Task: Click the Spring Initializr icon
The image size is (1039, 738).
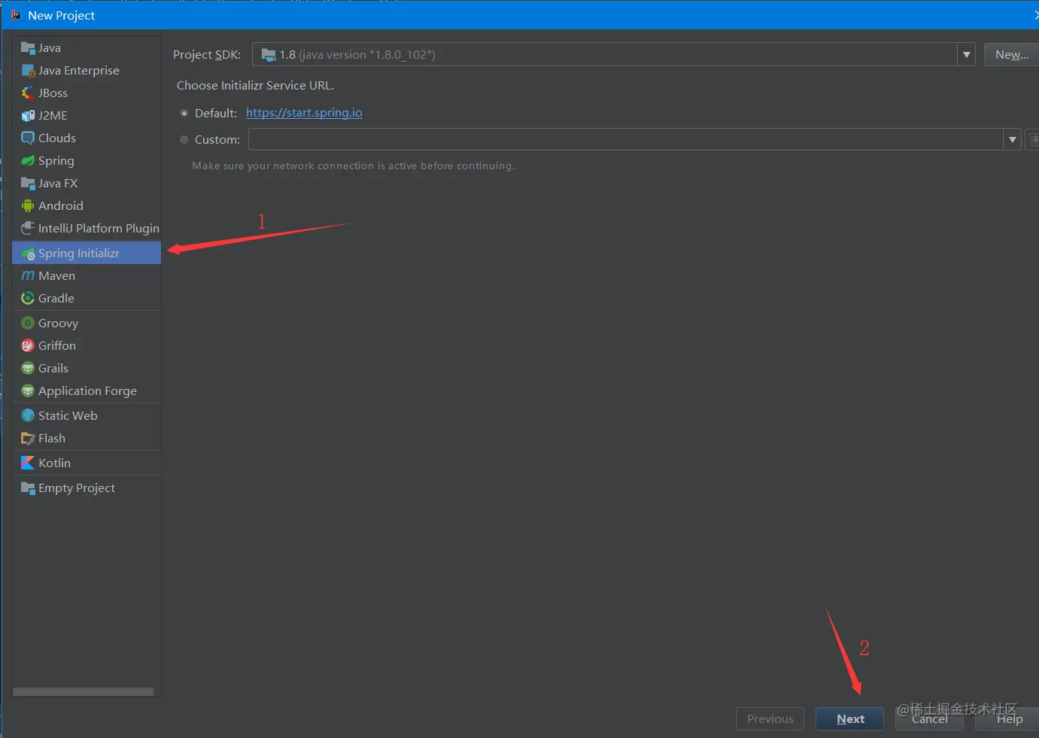Action: (28, 254)
